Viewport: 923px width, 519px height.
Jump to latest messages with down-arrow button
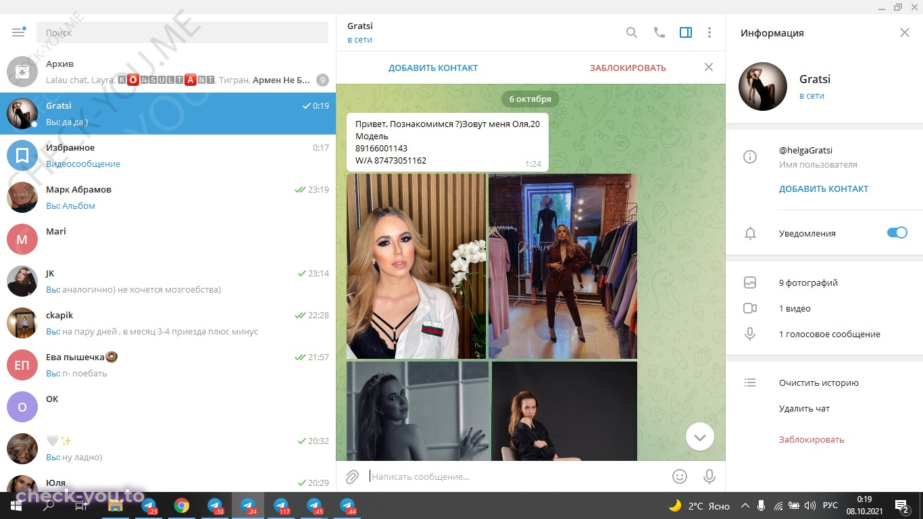[700, 437]
